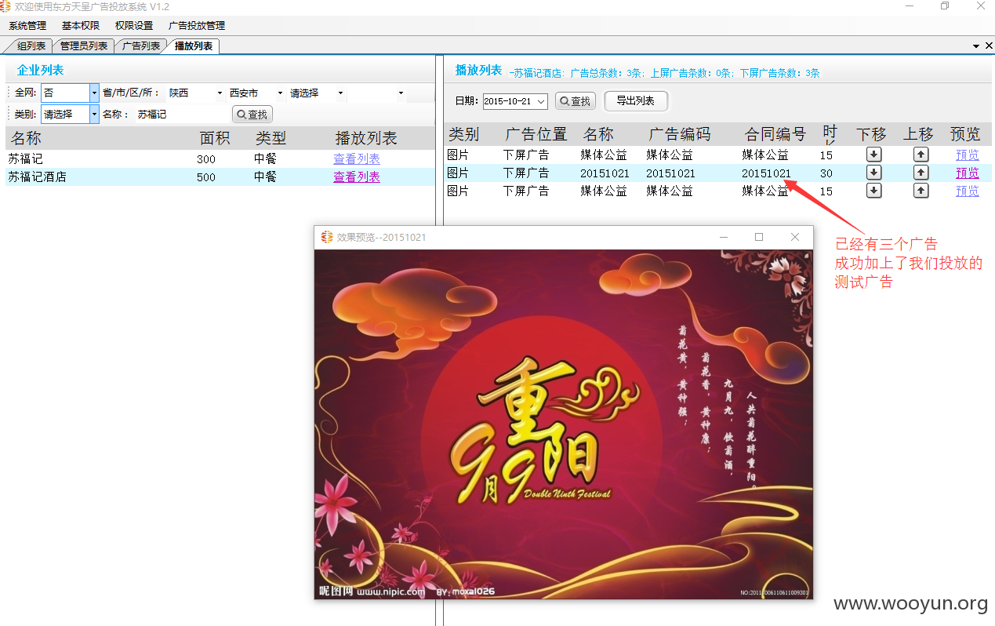Image resolution: width=995 pixels, height=626 pixels.
Task: Expand the 类别 dropdown showing 请选择
Action: [x=94, y=114]
